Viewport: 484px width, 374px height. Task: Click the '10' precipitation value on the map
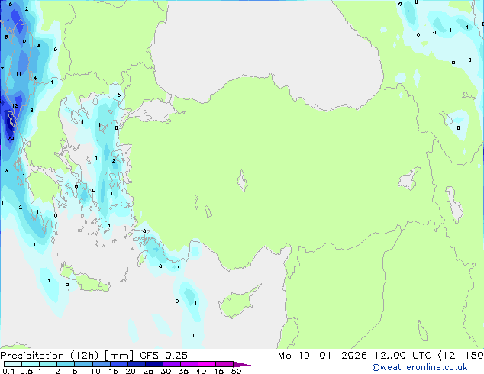(x=23, y=41)
